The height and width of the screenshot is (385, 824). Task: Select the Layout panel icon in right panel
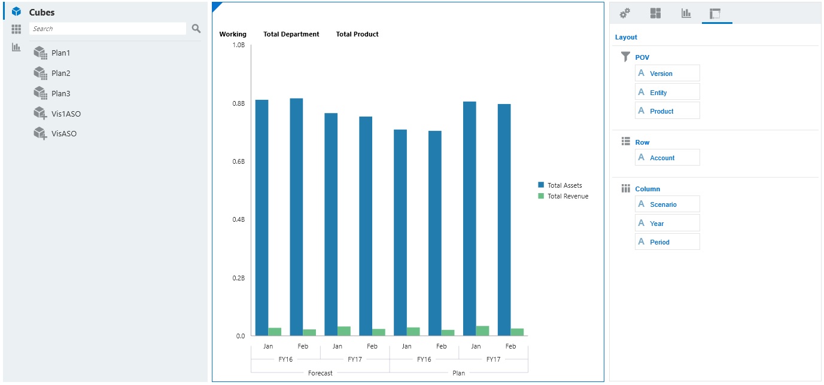pyautogui.click(x=716, y=13)
